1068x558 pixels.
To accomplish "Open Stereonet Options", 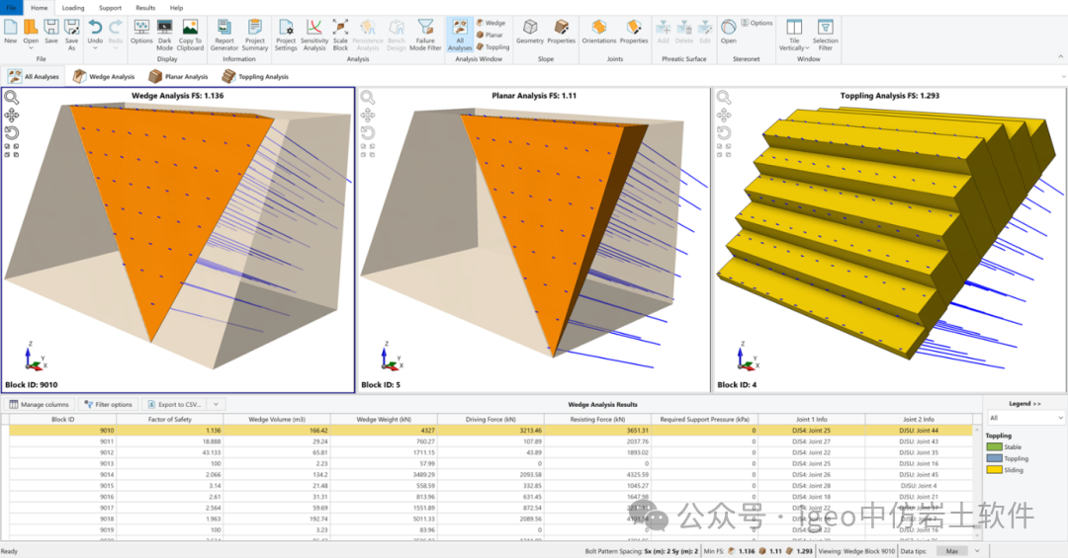I will point(756,23).
